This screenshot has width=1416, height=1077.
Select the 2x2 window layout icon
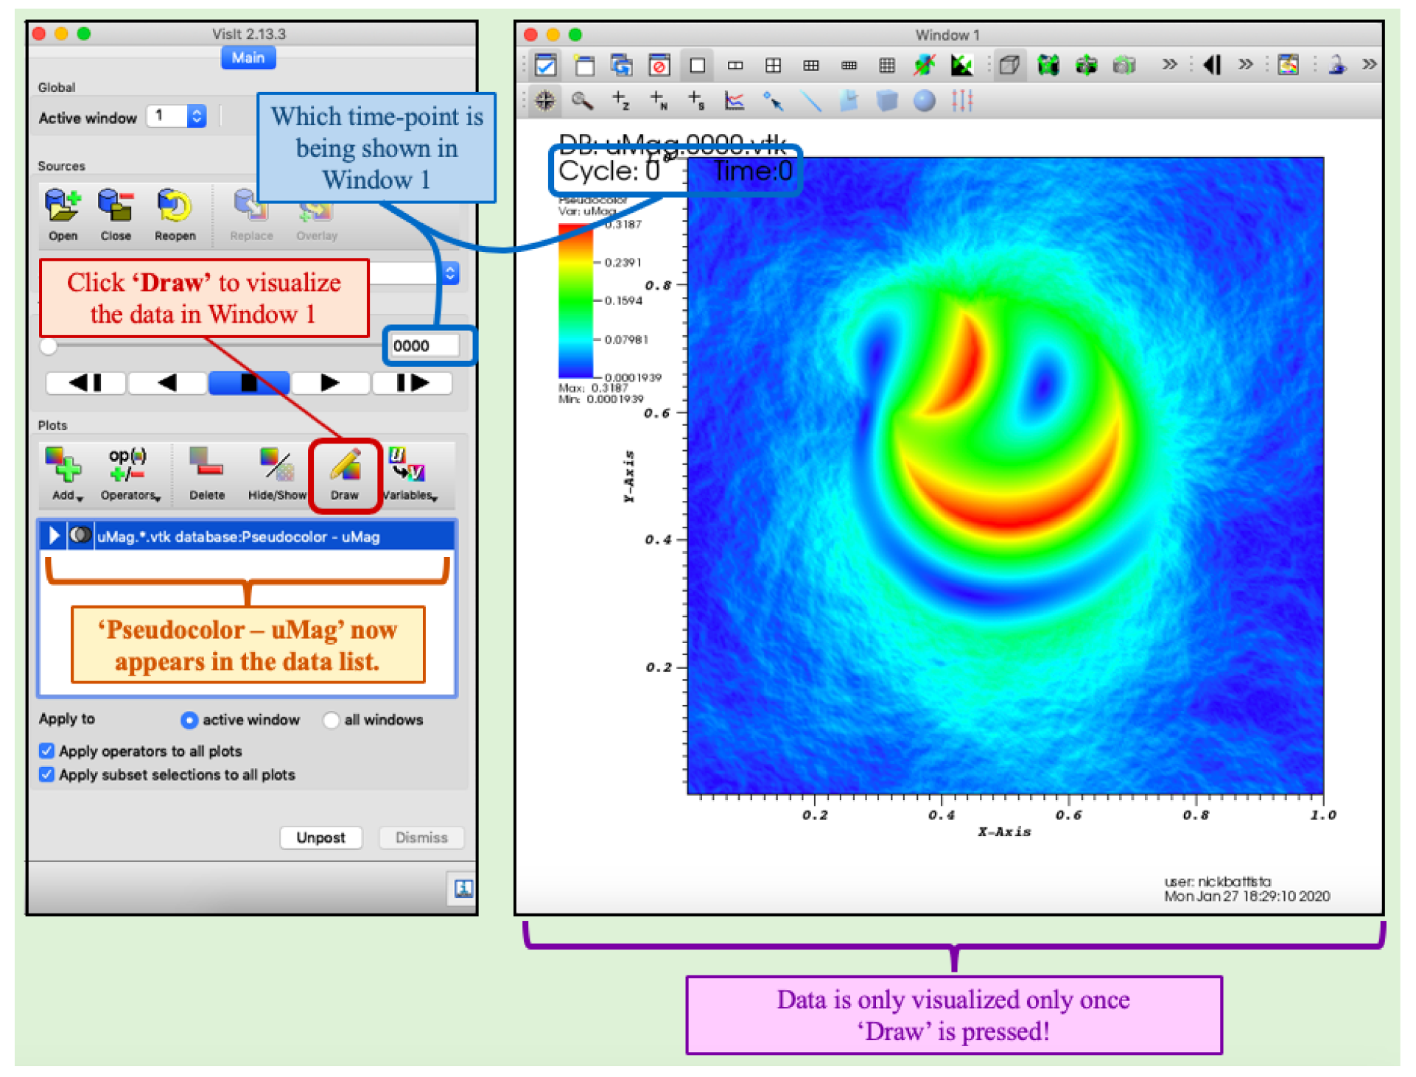click(x=773, y=66)
